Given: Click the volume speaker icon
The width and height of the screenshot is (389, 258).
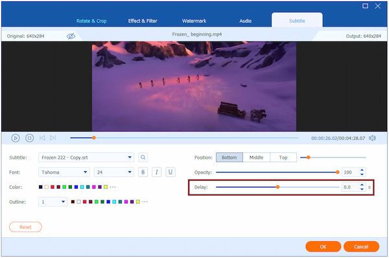Looking at the screenshot, I should (x=372, y=138).
